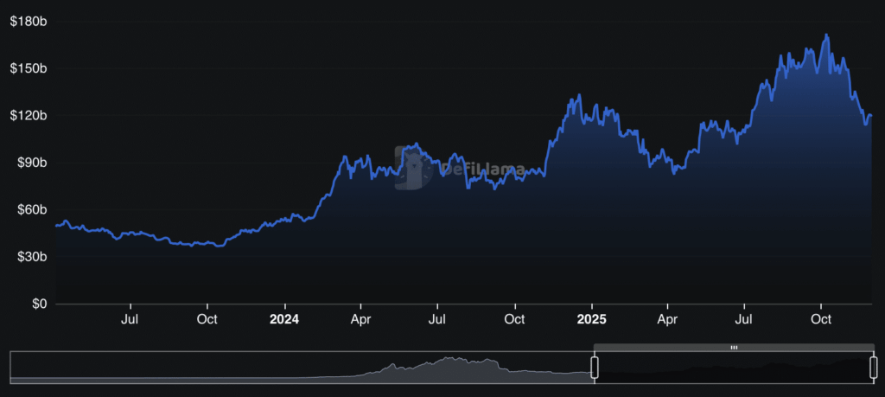The width and height of the screenshot is (885, 397).
Task: Click the grip icon atop the range selector
Action: pos(734,348)
